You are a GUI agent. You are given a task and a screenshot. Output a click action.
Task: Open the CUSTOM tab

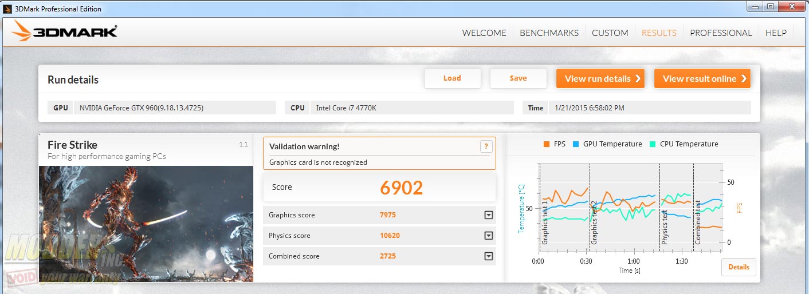click(610, 33)
